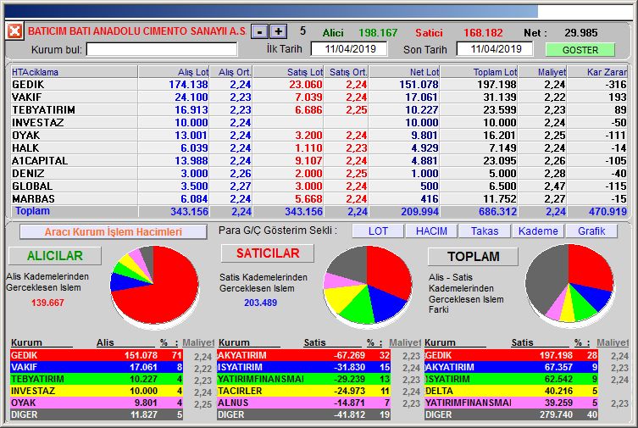Sort by Net Lot column header
Screen dimensions: 638x428
[404, 72]
